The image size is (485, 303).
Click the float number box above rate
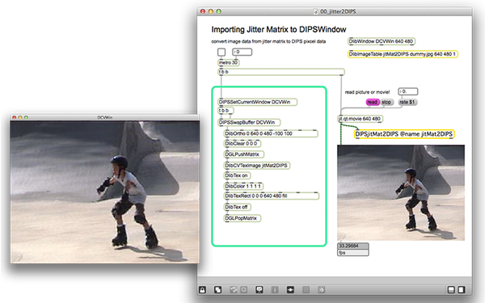[408, 91]
